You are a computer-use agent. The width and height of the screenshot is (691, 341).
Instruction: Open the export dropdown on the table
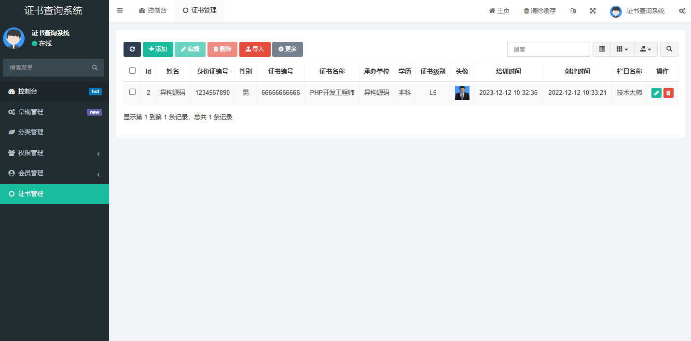coord(646,49)
